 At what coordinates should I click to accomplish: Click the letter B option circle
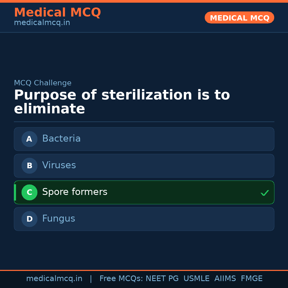(29, 166)
